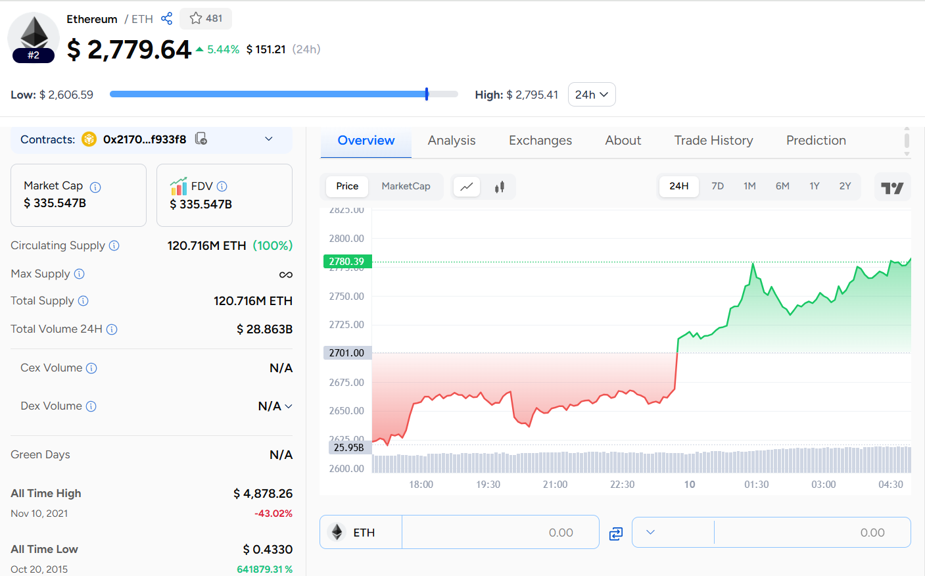Switch chart to line view

pos(467,187)
